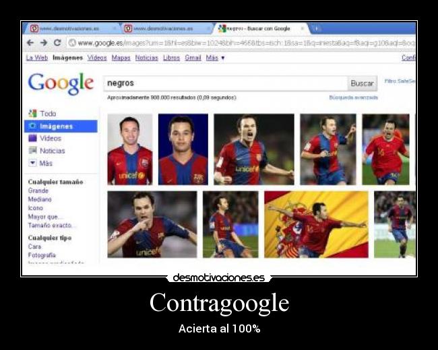Filter by 'Icono' size
The width and height of the screenshot is (438, 350).
(36, 208)
